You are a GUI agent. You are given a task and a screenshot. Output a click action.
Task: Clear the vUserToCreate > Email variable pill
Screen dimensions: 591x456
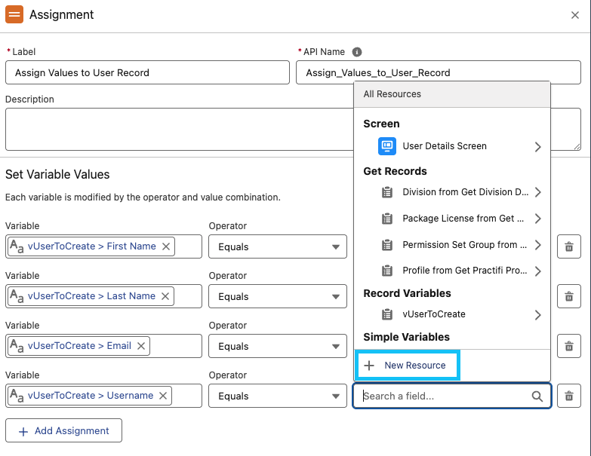click(141, 346)
